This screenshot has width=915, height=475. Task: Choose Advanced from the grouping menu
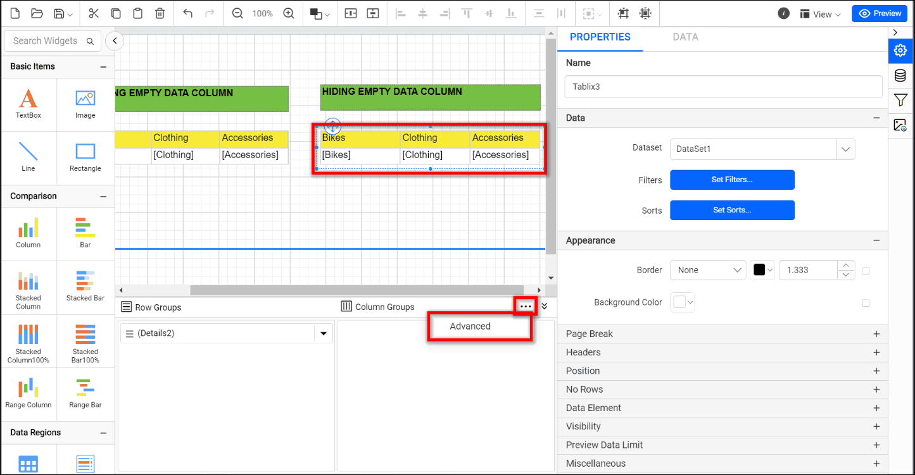point(470,326)
